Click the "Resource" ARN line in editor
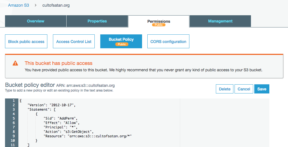The width and height of the screenshot is (288, 147). [87, 136]
